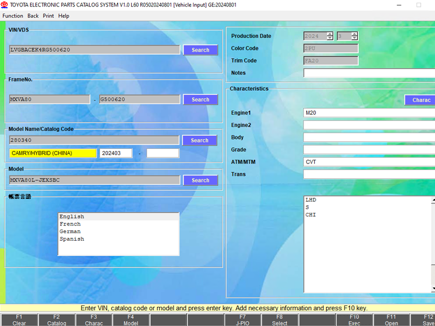Click the Charac button in Characteristics
435x326 pixels.
point(420,100)
